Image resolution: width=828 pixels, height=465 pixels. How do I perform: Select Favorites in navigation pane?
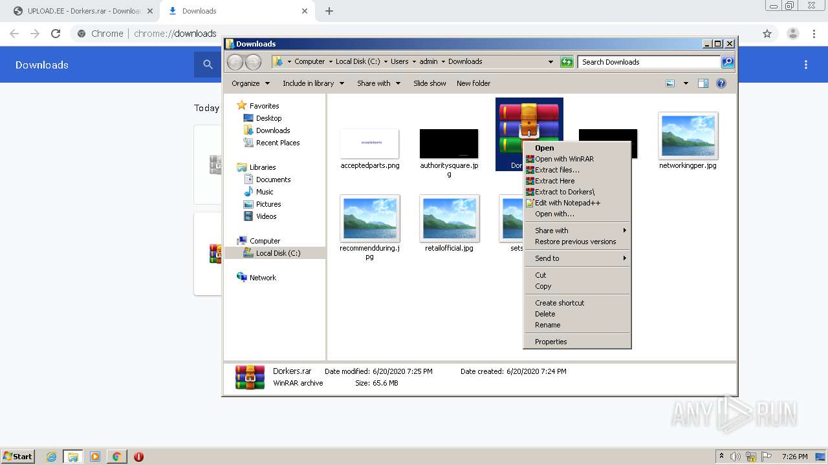pyautogui.click(x=264, y=106)
